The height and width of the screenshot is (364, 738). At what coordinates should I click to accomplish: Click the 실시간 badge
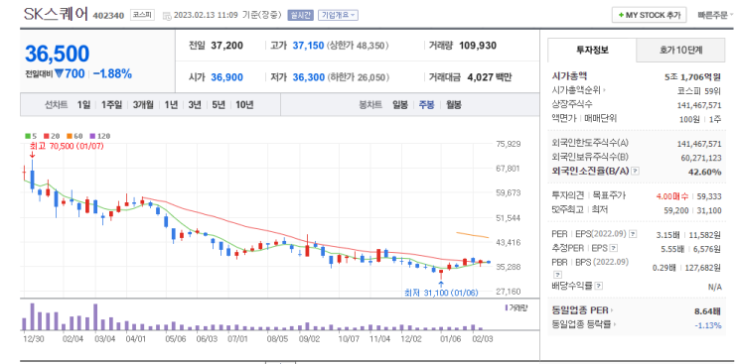[300, 15]
